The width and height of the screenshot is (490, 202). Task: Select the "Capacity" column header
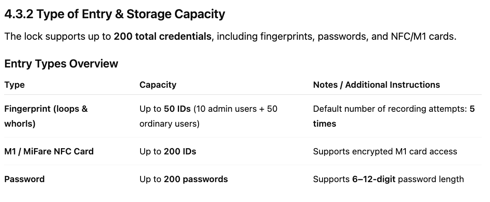pos(158,85)
